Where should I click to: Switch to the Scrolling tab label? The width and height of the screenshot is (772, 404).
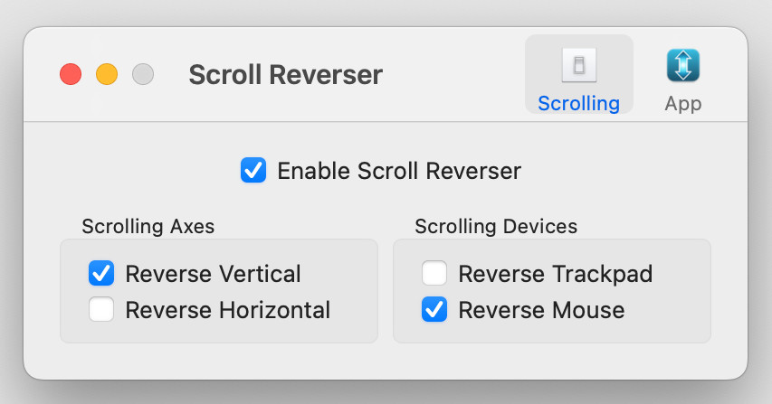click(x=579, y=104)
